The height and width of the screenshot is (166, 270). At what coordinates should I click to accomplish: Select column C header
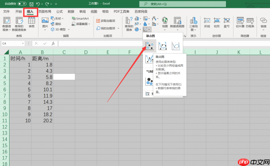tap(64, 52)
